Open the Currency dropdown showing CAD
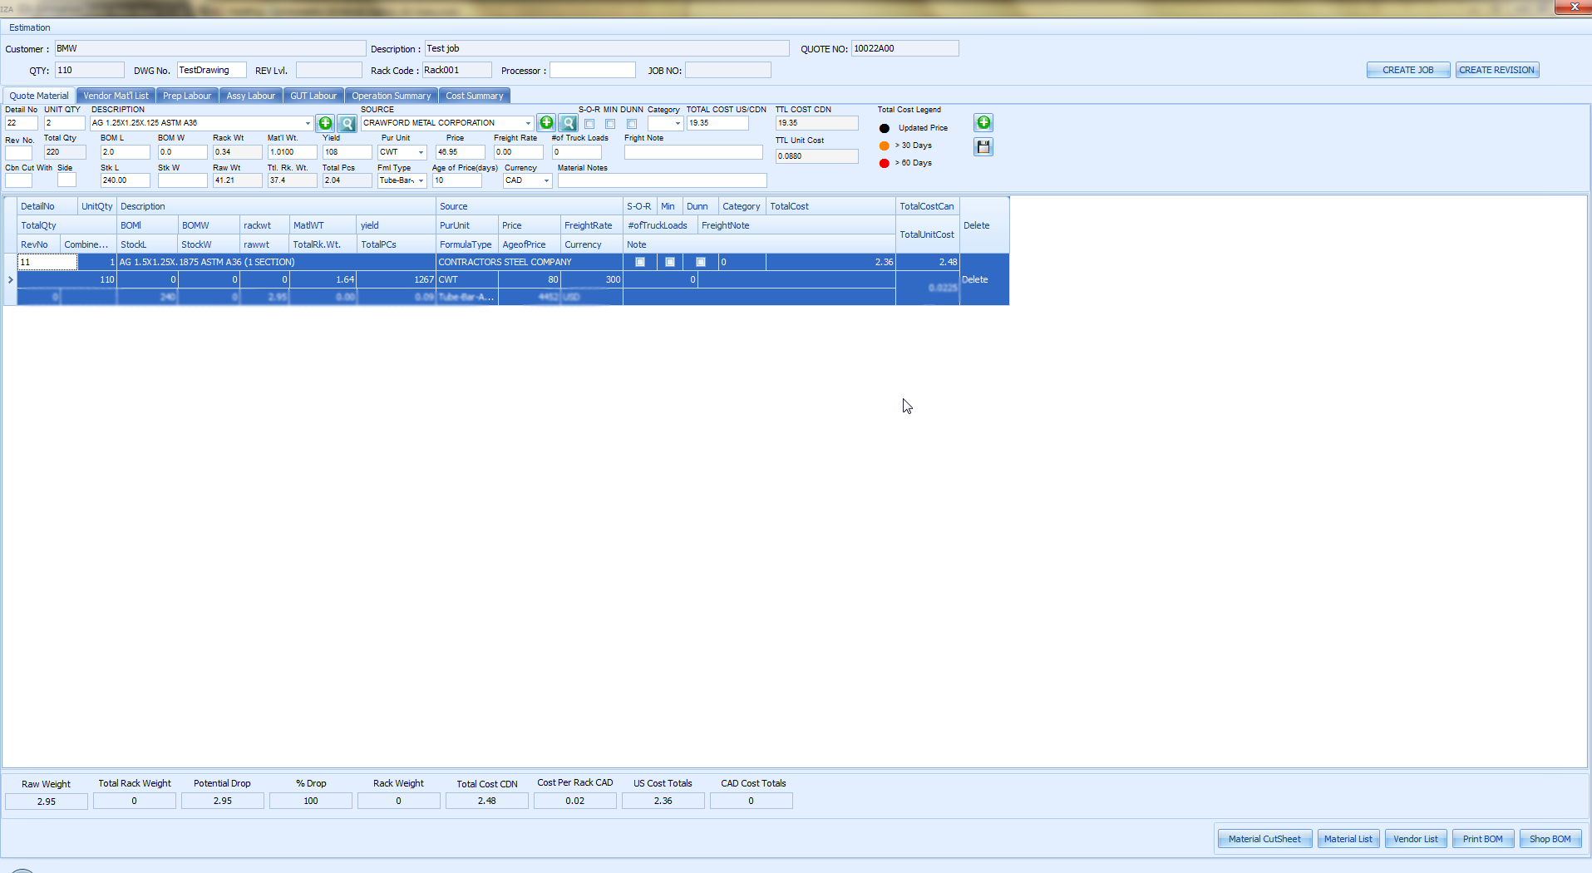 [546, 180]
